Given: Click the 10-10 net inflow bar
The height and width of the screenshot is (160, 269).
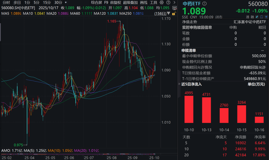Looking at the screenshot, I should coord(189,109).
